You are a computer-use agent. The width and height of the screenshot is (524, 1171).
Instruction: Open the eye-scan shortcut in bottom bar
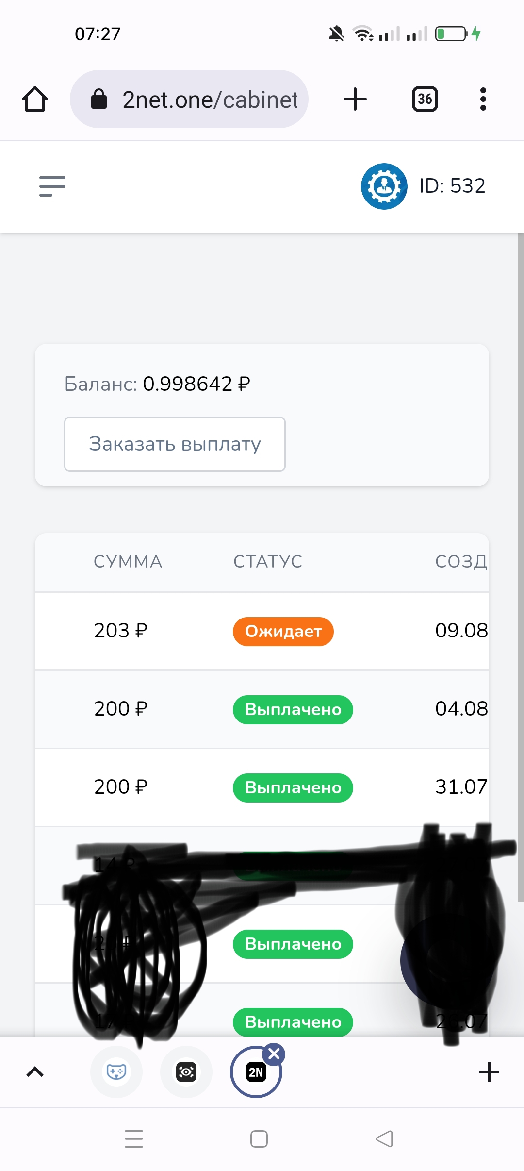pyautogui.click(x=186, y=1071)
